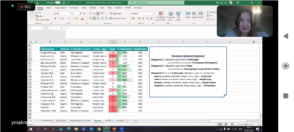This screenshot has height=132, width=294.
Task: Click the Bottom Align icon
Action: click(x=98, y=14)
